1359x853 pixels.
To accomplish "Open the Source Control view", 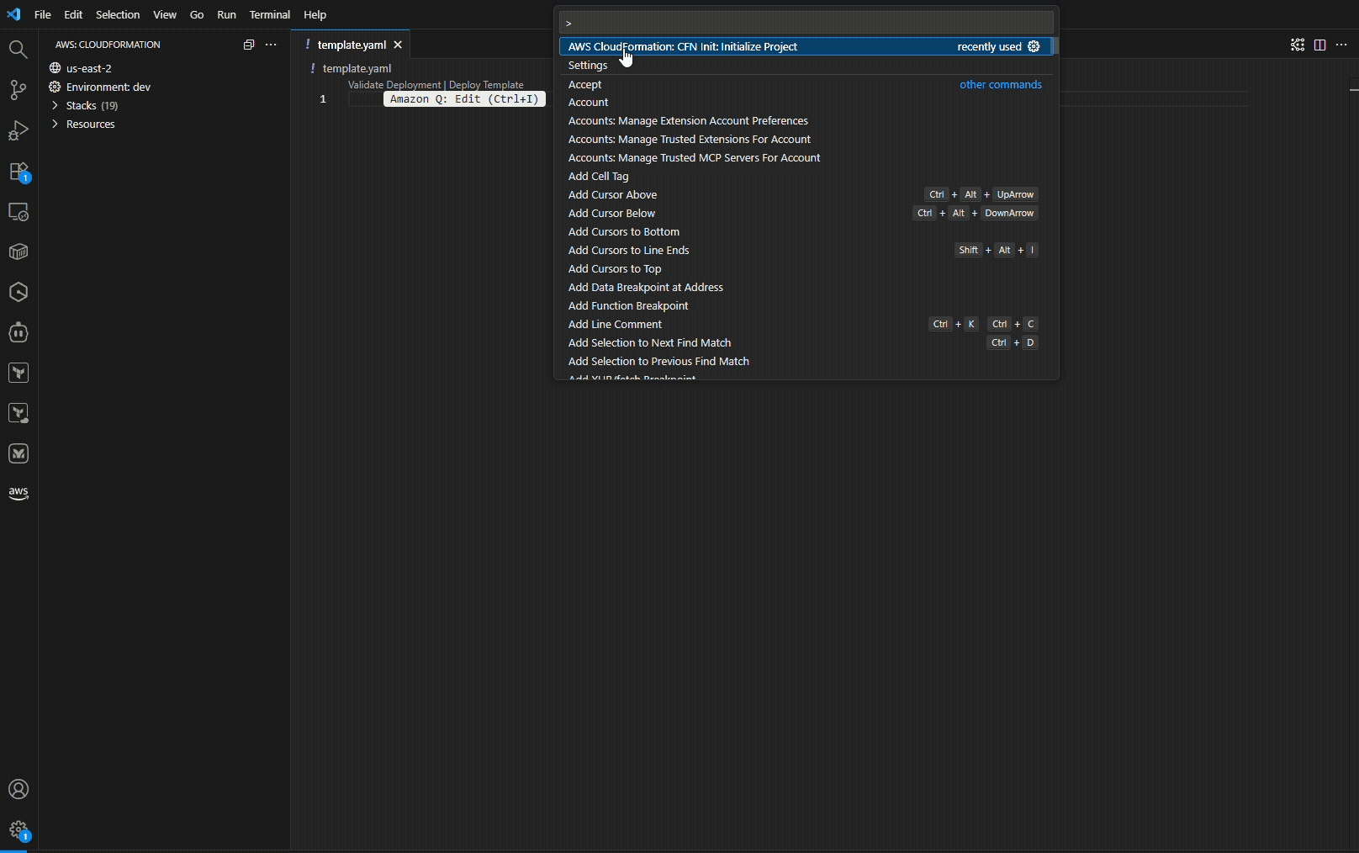I will (18, 90).
